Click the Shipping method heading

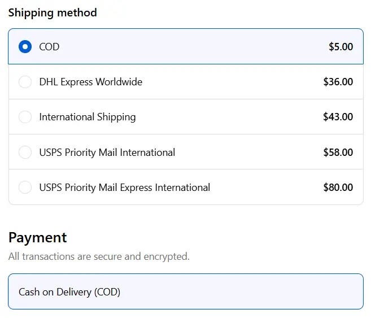[53, 12]
